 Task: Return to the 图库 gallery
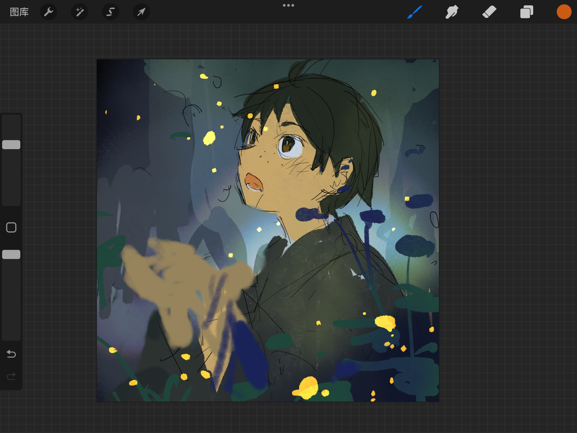point(19,12)
